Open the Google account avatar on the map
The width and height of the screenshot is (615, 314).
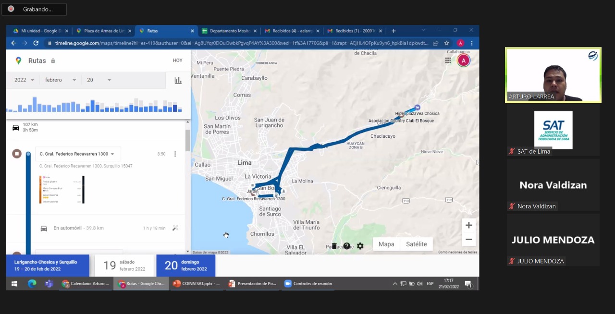[464, 60]
